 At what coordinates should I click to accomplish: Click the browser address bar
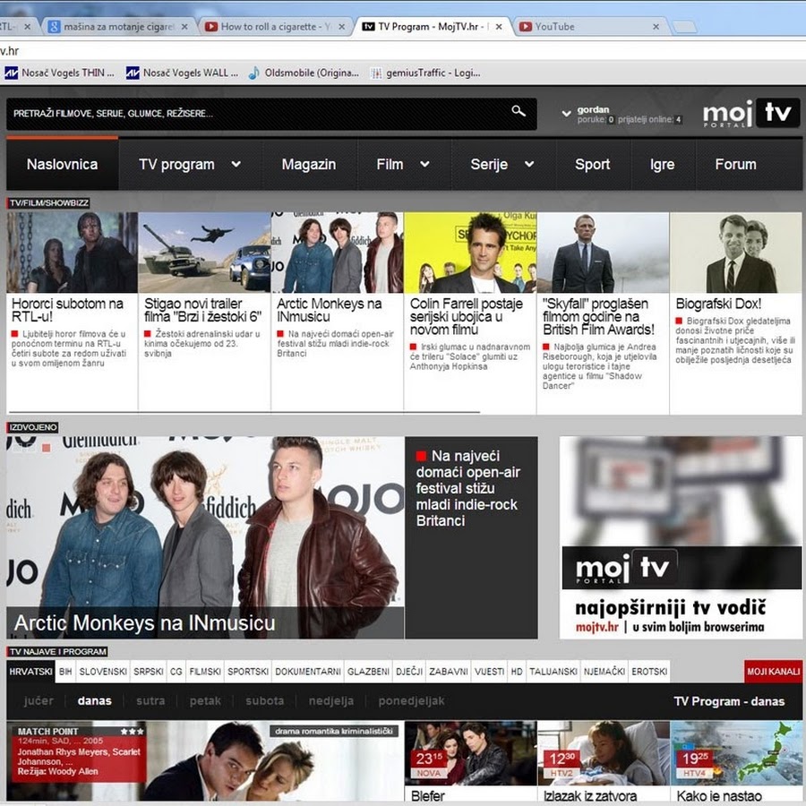click(x=403, y=51)
